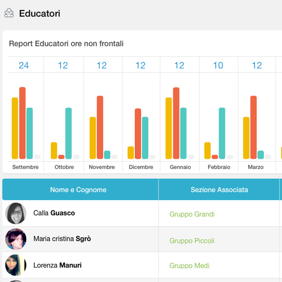
Task: Open Lorenza Manuri's profile photo
Action: pyautogui.click(x=16, y=265)
